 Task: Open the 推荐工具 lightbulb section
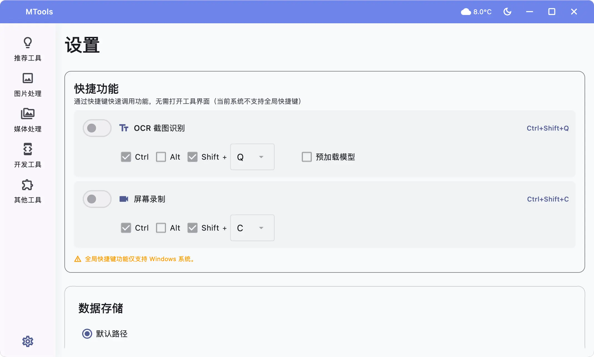tap(27, 49)
